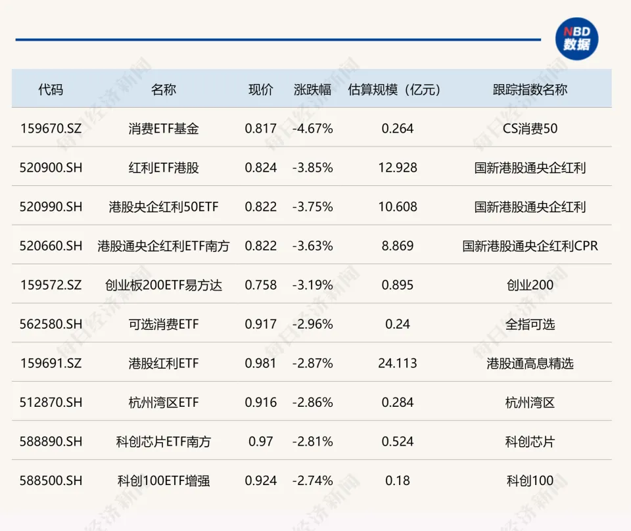Select the CS消费50 index name

coord(530,129)
